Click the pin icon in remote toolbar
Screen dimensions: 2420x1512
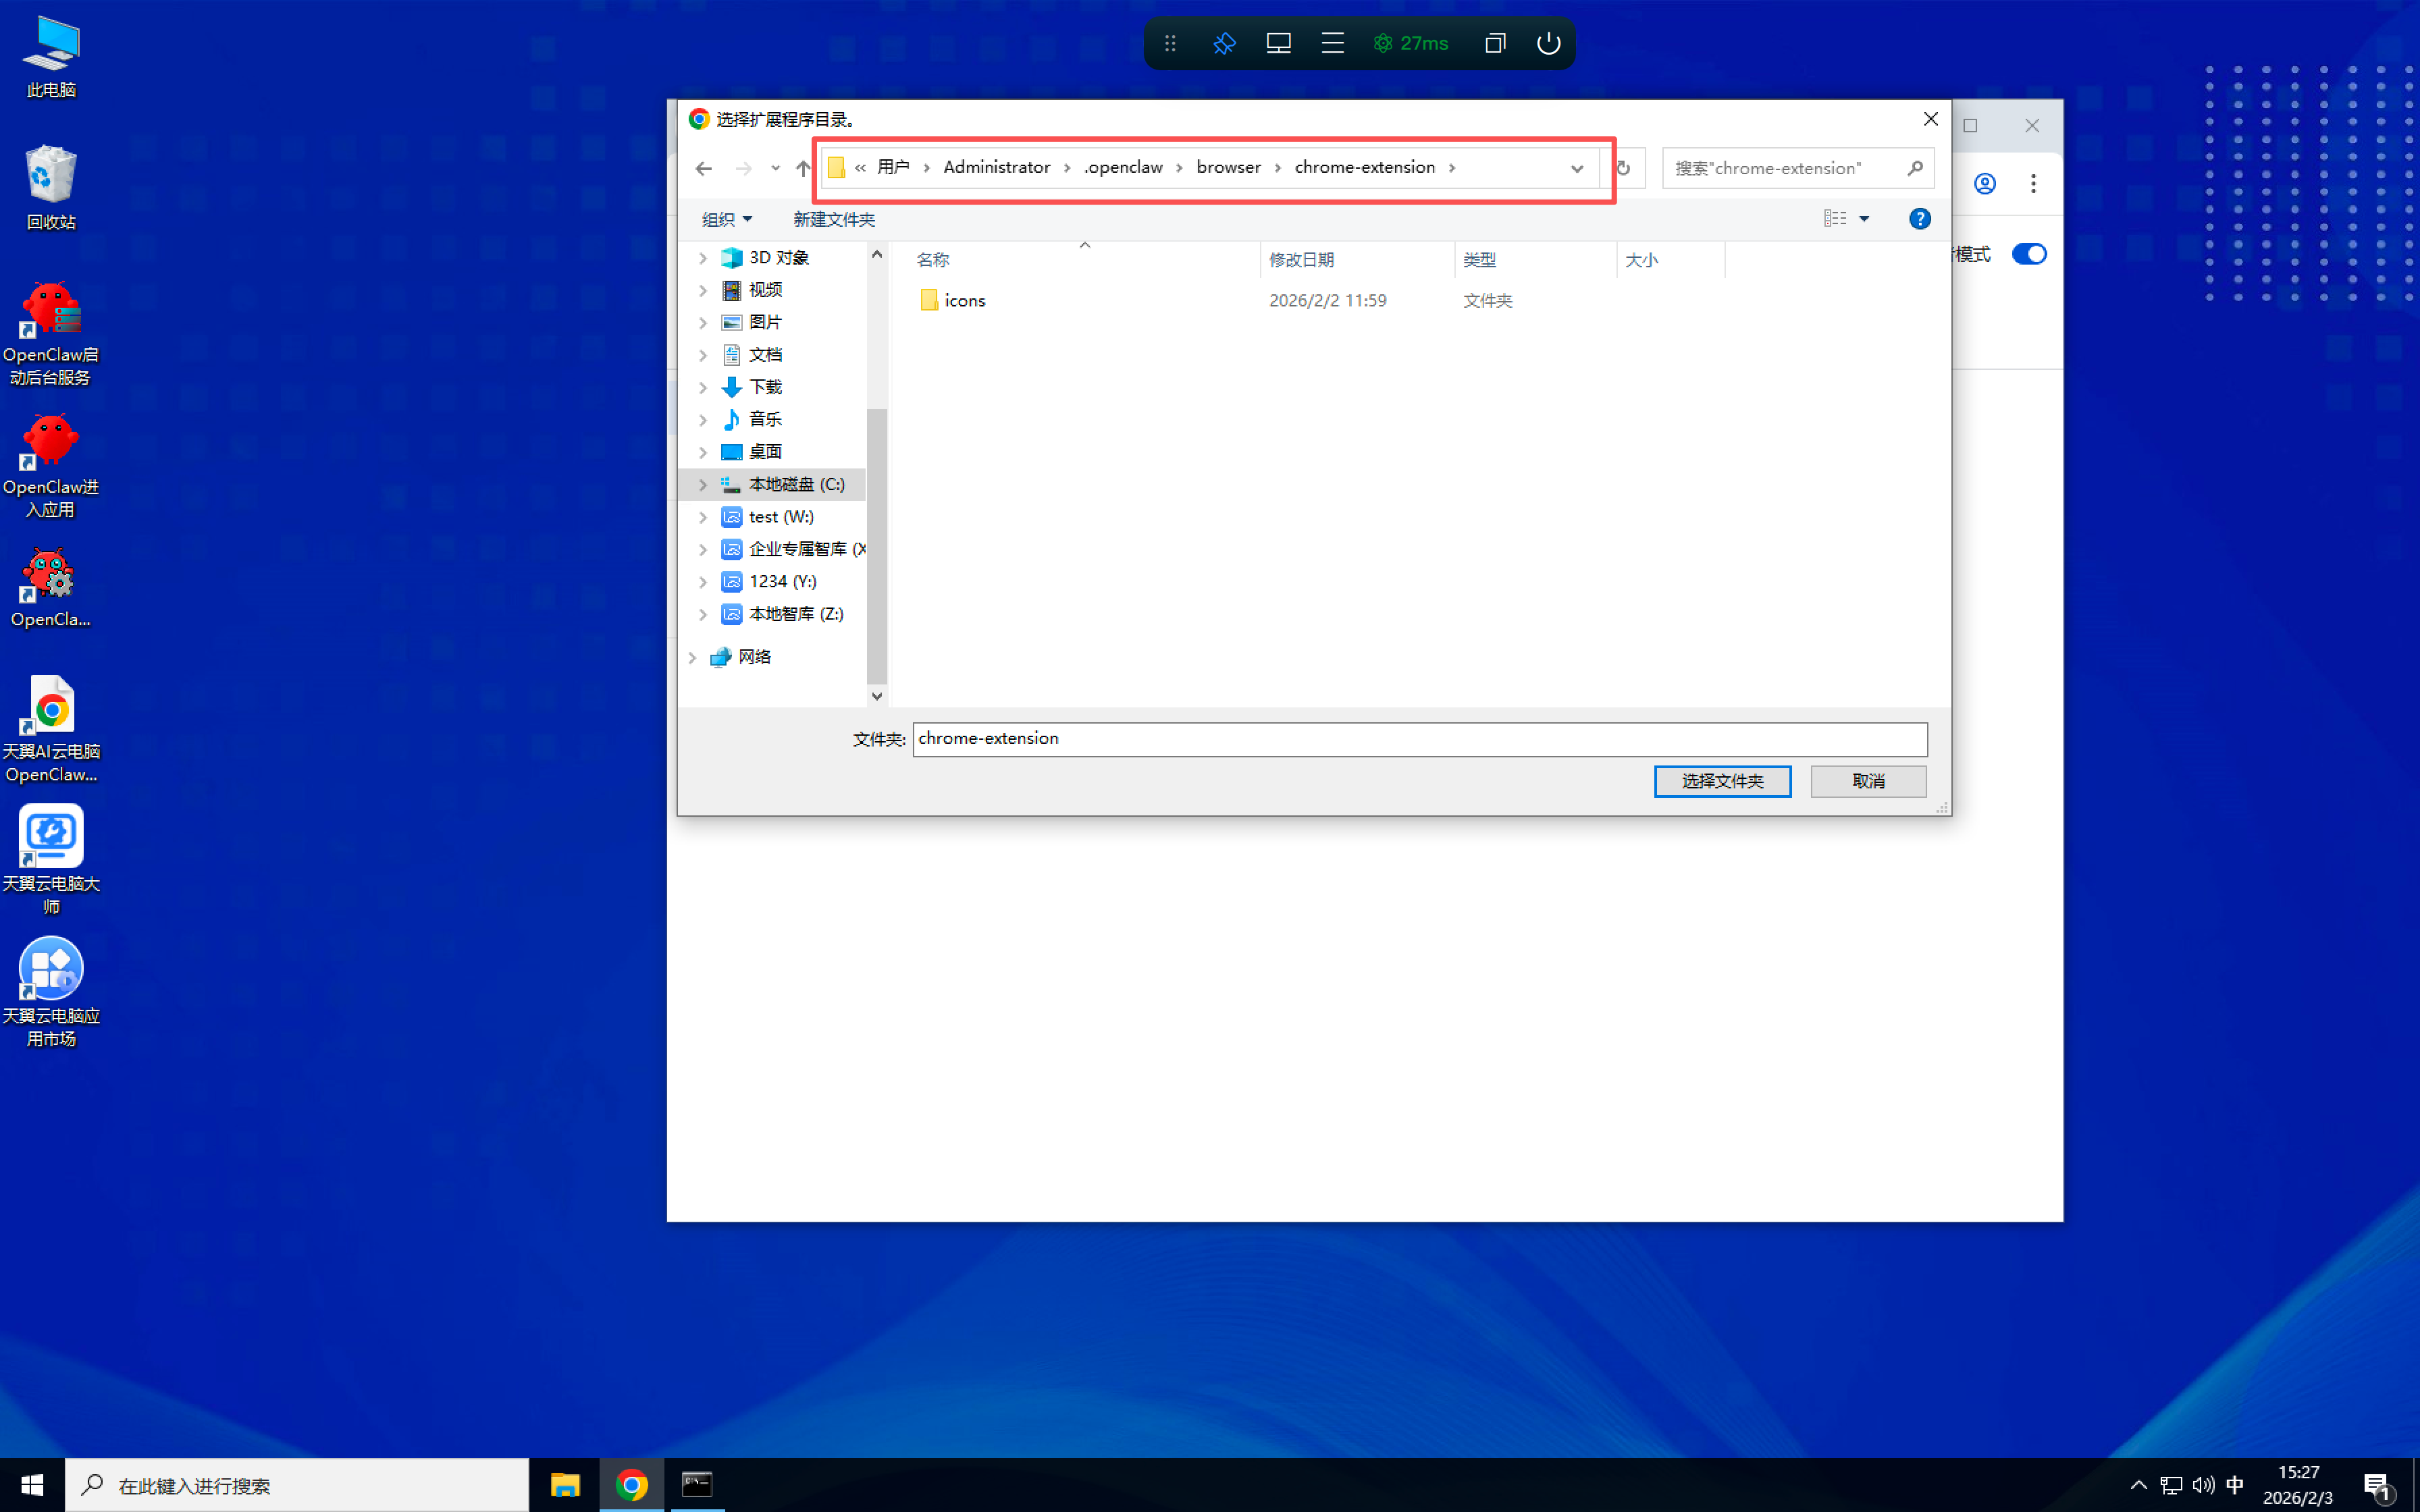pyautogui.click(x=1224, y=43)
